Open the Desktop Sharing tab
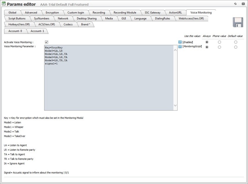Image resolution: width=248 pixels, height=184 pixels. click(x=87, y=18)
